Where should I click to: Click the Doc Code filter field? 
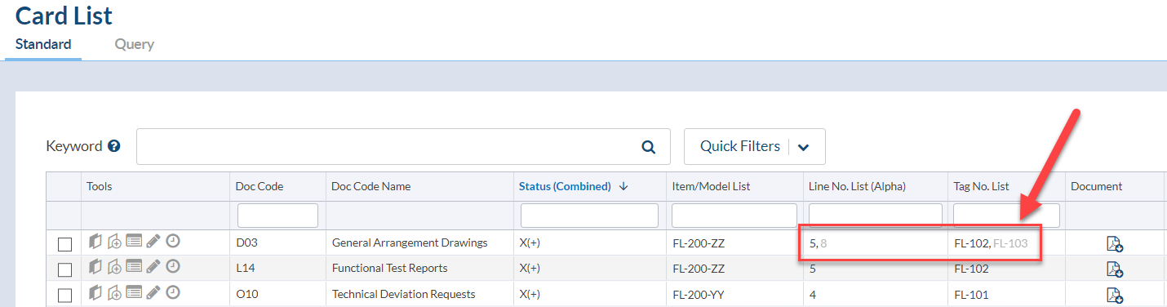(x=277, y=216)
